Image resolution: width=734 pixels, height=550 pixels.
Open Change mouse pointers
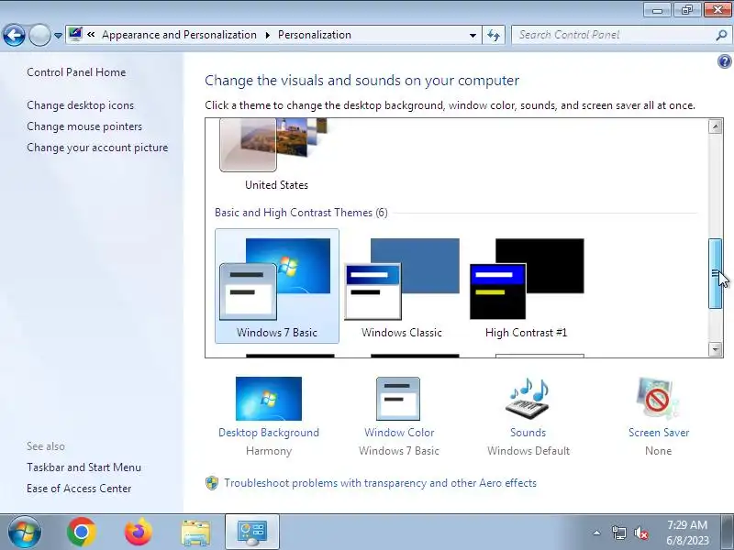point(84,126)
